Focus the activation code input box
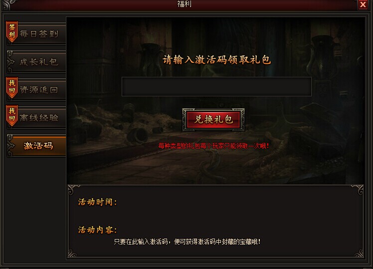This screenshot has height=269, width=373. coord(216,87)
